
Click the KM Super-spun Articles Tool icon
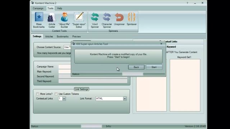click(x=74, y=44)
